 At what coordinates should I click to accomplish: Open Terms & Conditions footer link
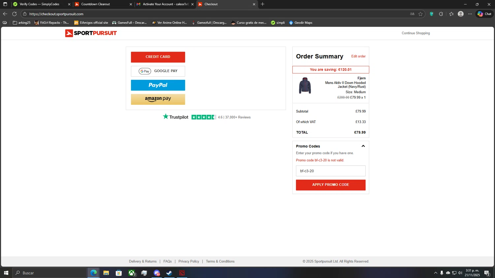220,262
